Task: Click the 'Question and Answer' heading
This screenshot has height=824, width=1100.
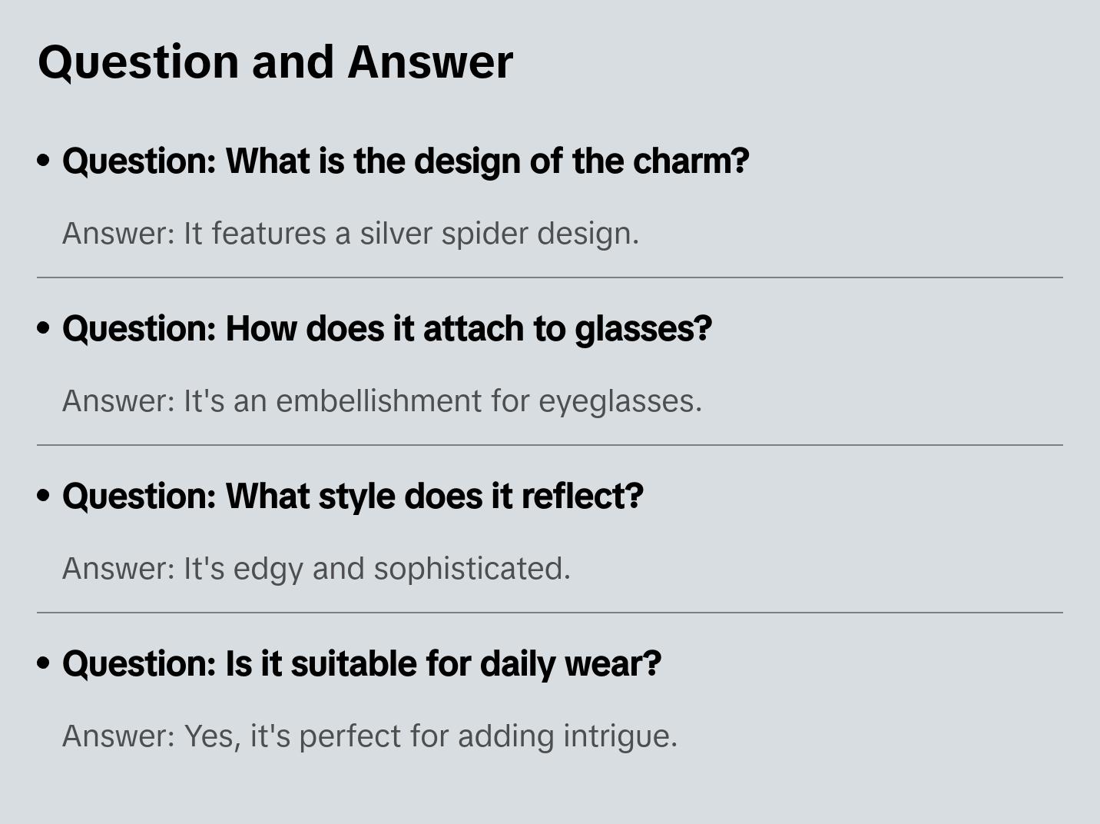Action: [x=276, y=62]
